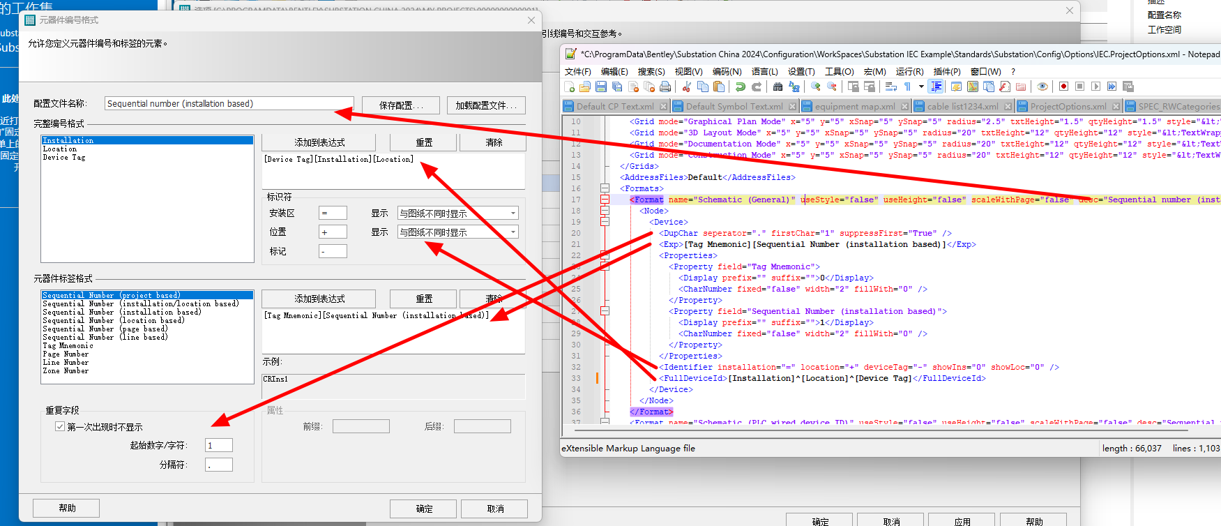Click the Stop Recording macro icon
The width and height of the screenshot is (1221, 526).
pos(1079,87)
